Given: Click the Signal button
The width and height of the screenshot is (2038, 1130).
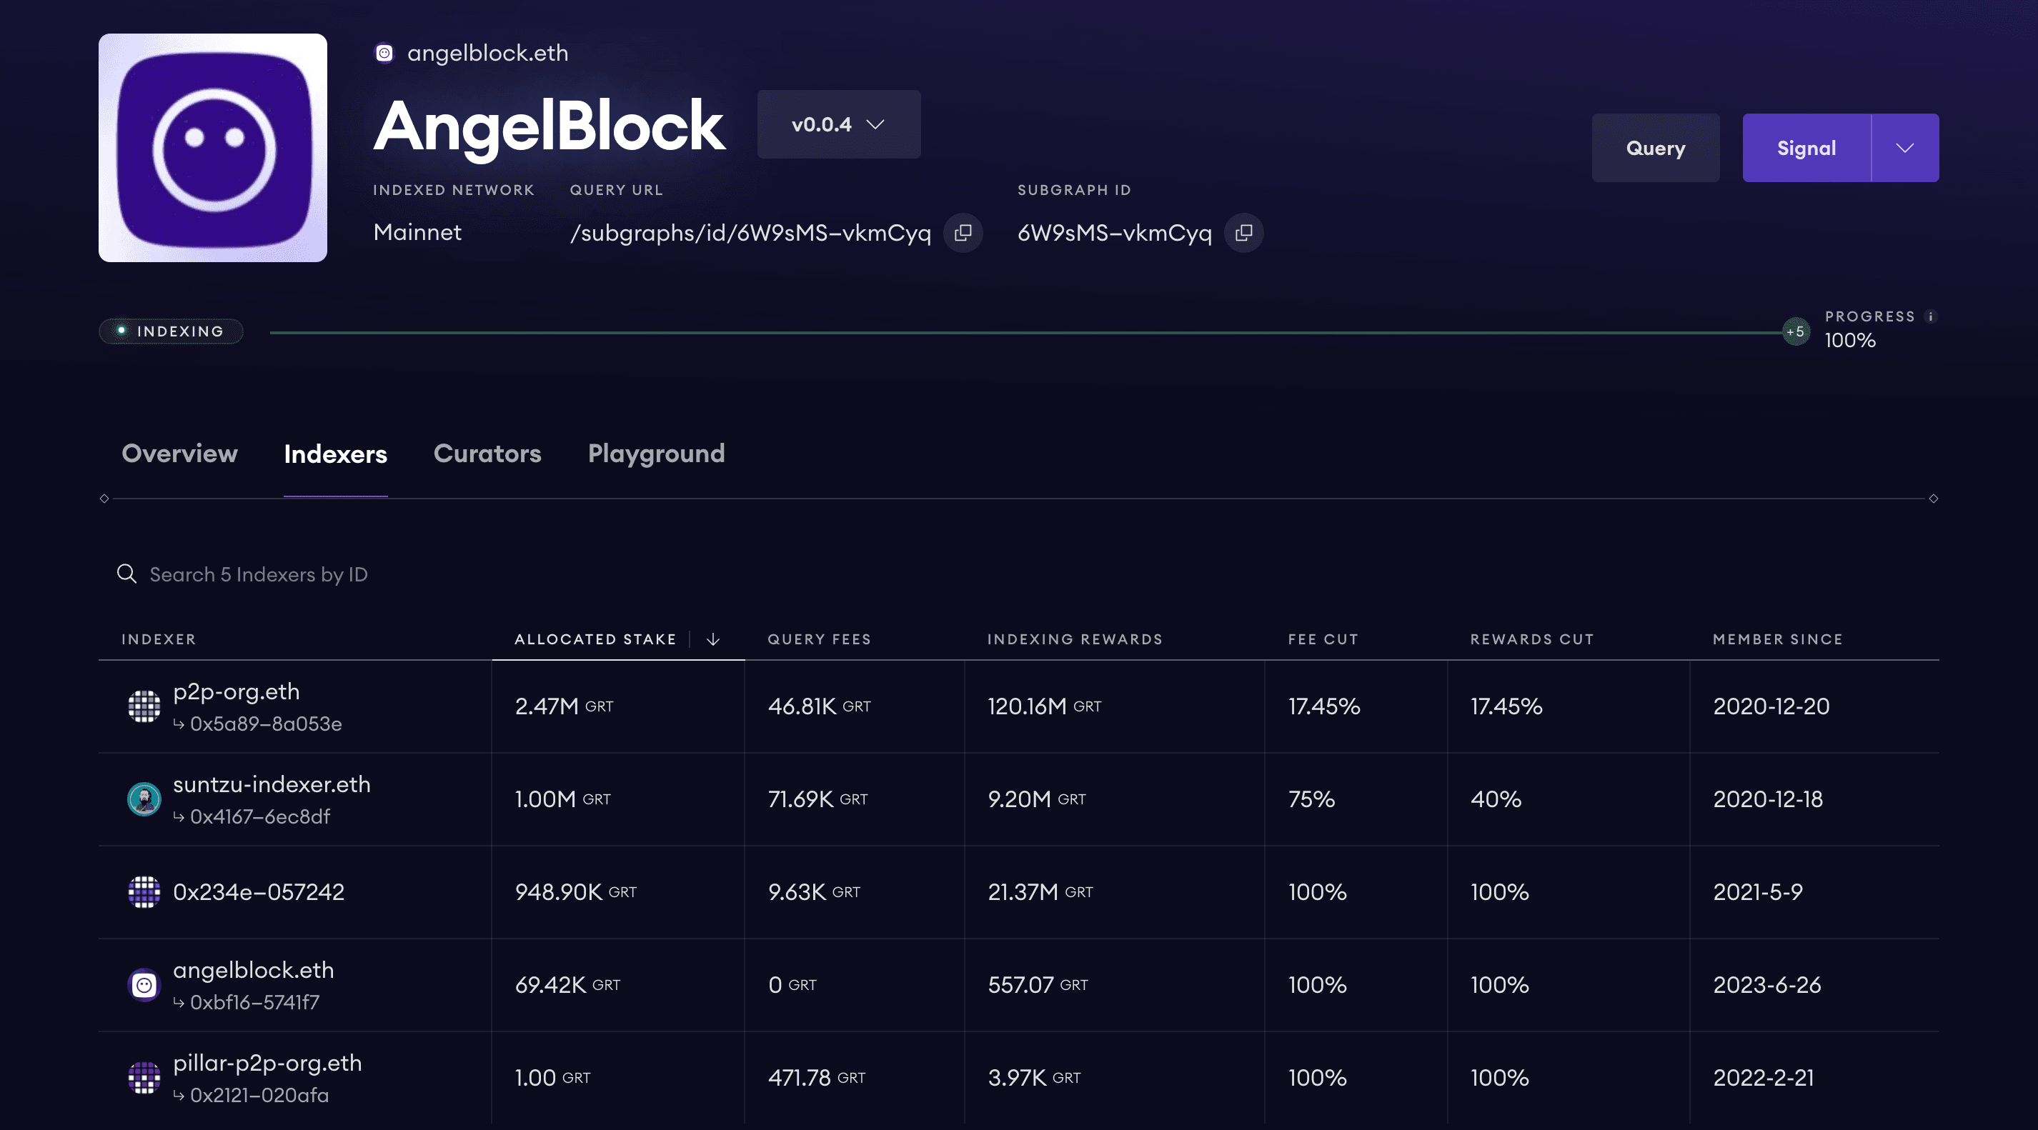Looking at the screenshot, I should (x=1806, y=148).
